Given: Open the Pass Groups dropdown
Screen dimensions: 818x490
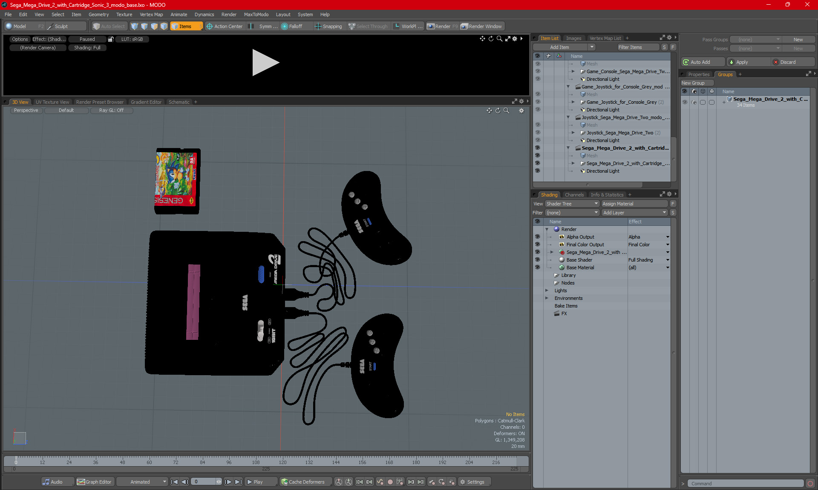Looking at the screenshot, I should [x=755, y=40].
